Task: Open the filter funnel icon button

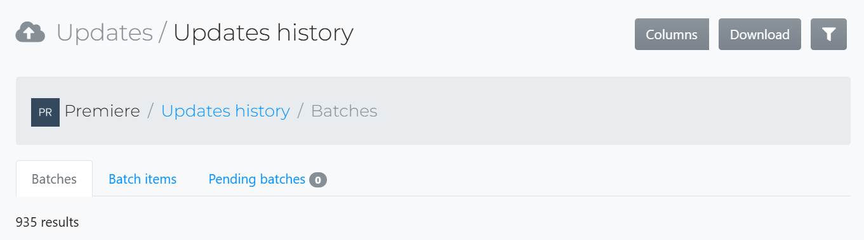Action: point(828,34)
